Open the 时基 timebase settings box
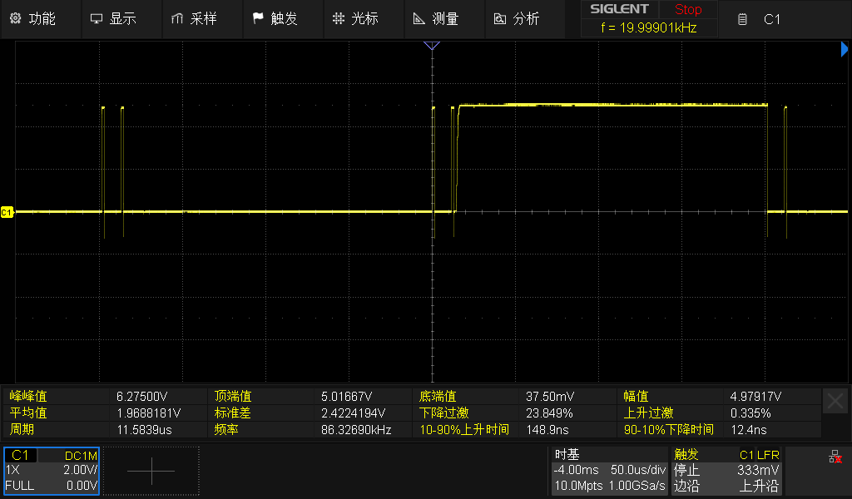The image size is (852, 499). tap(610, 471)
